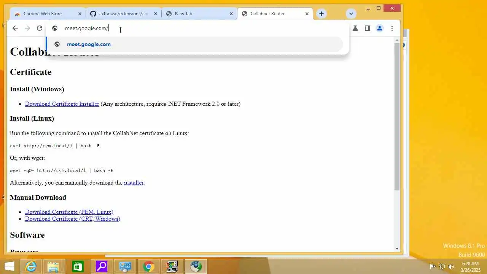Screen dimensions: 487x274
Task: Open Download Certificate (CRT, Windows) link
Action: [x=73, y=219]
